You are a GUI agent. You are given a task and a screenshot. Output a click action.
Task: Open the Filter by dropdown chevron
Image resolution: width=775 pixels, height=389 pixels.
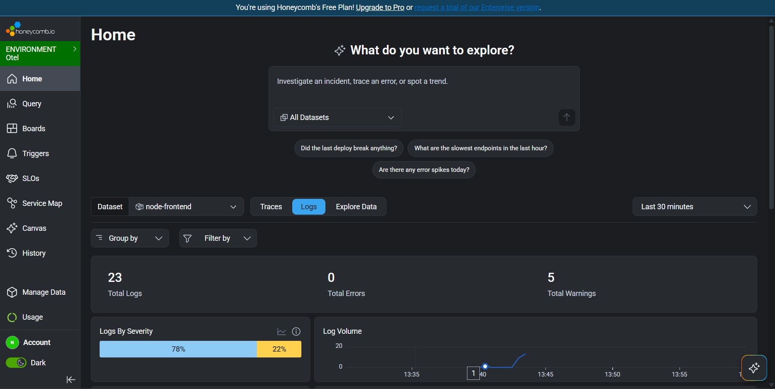247,238
